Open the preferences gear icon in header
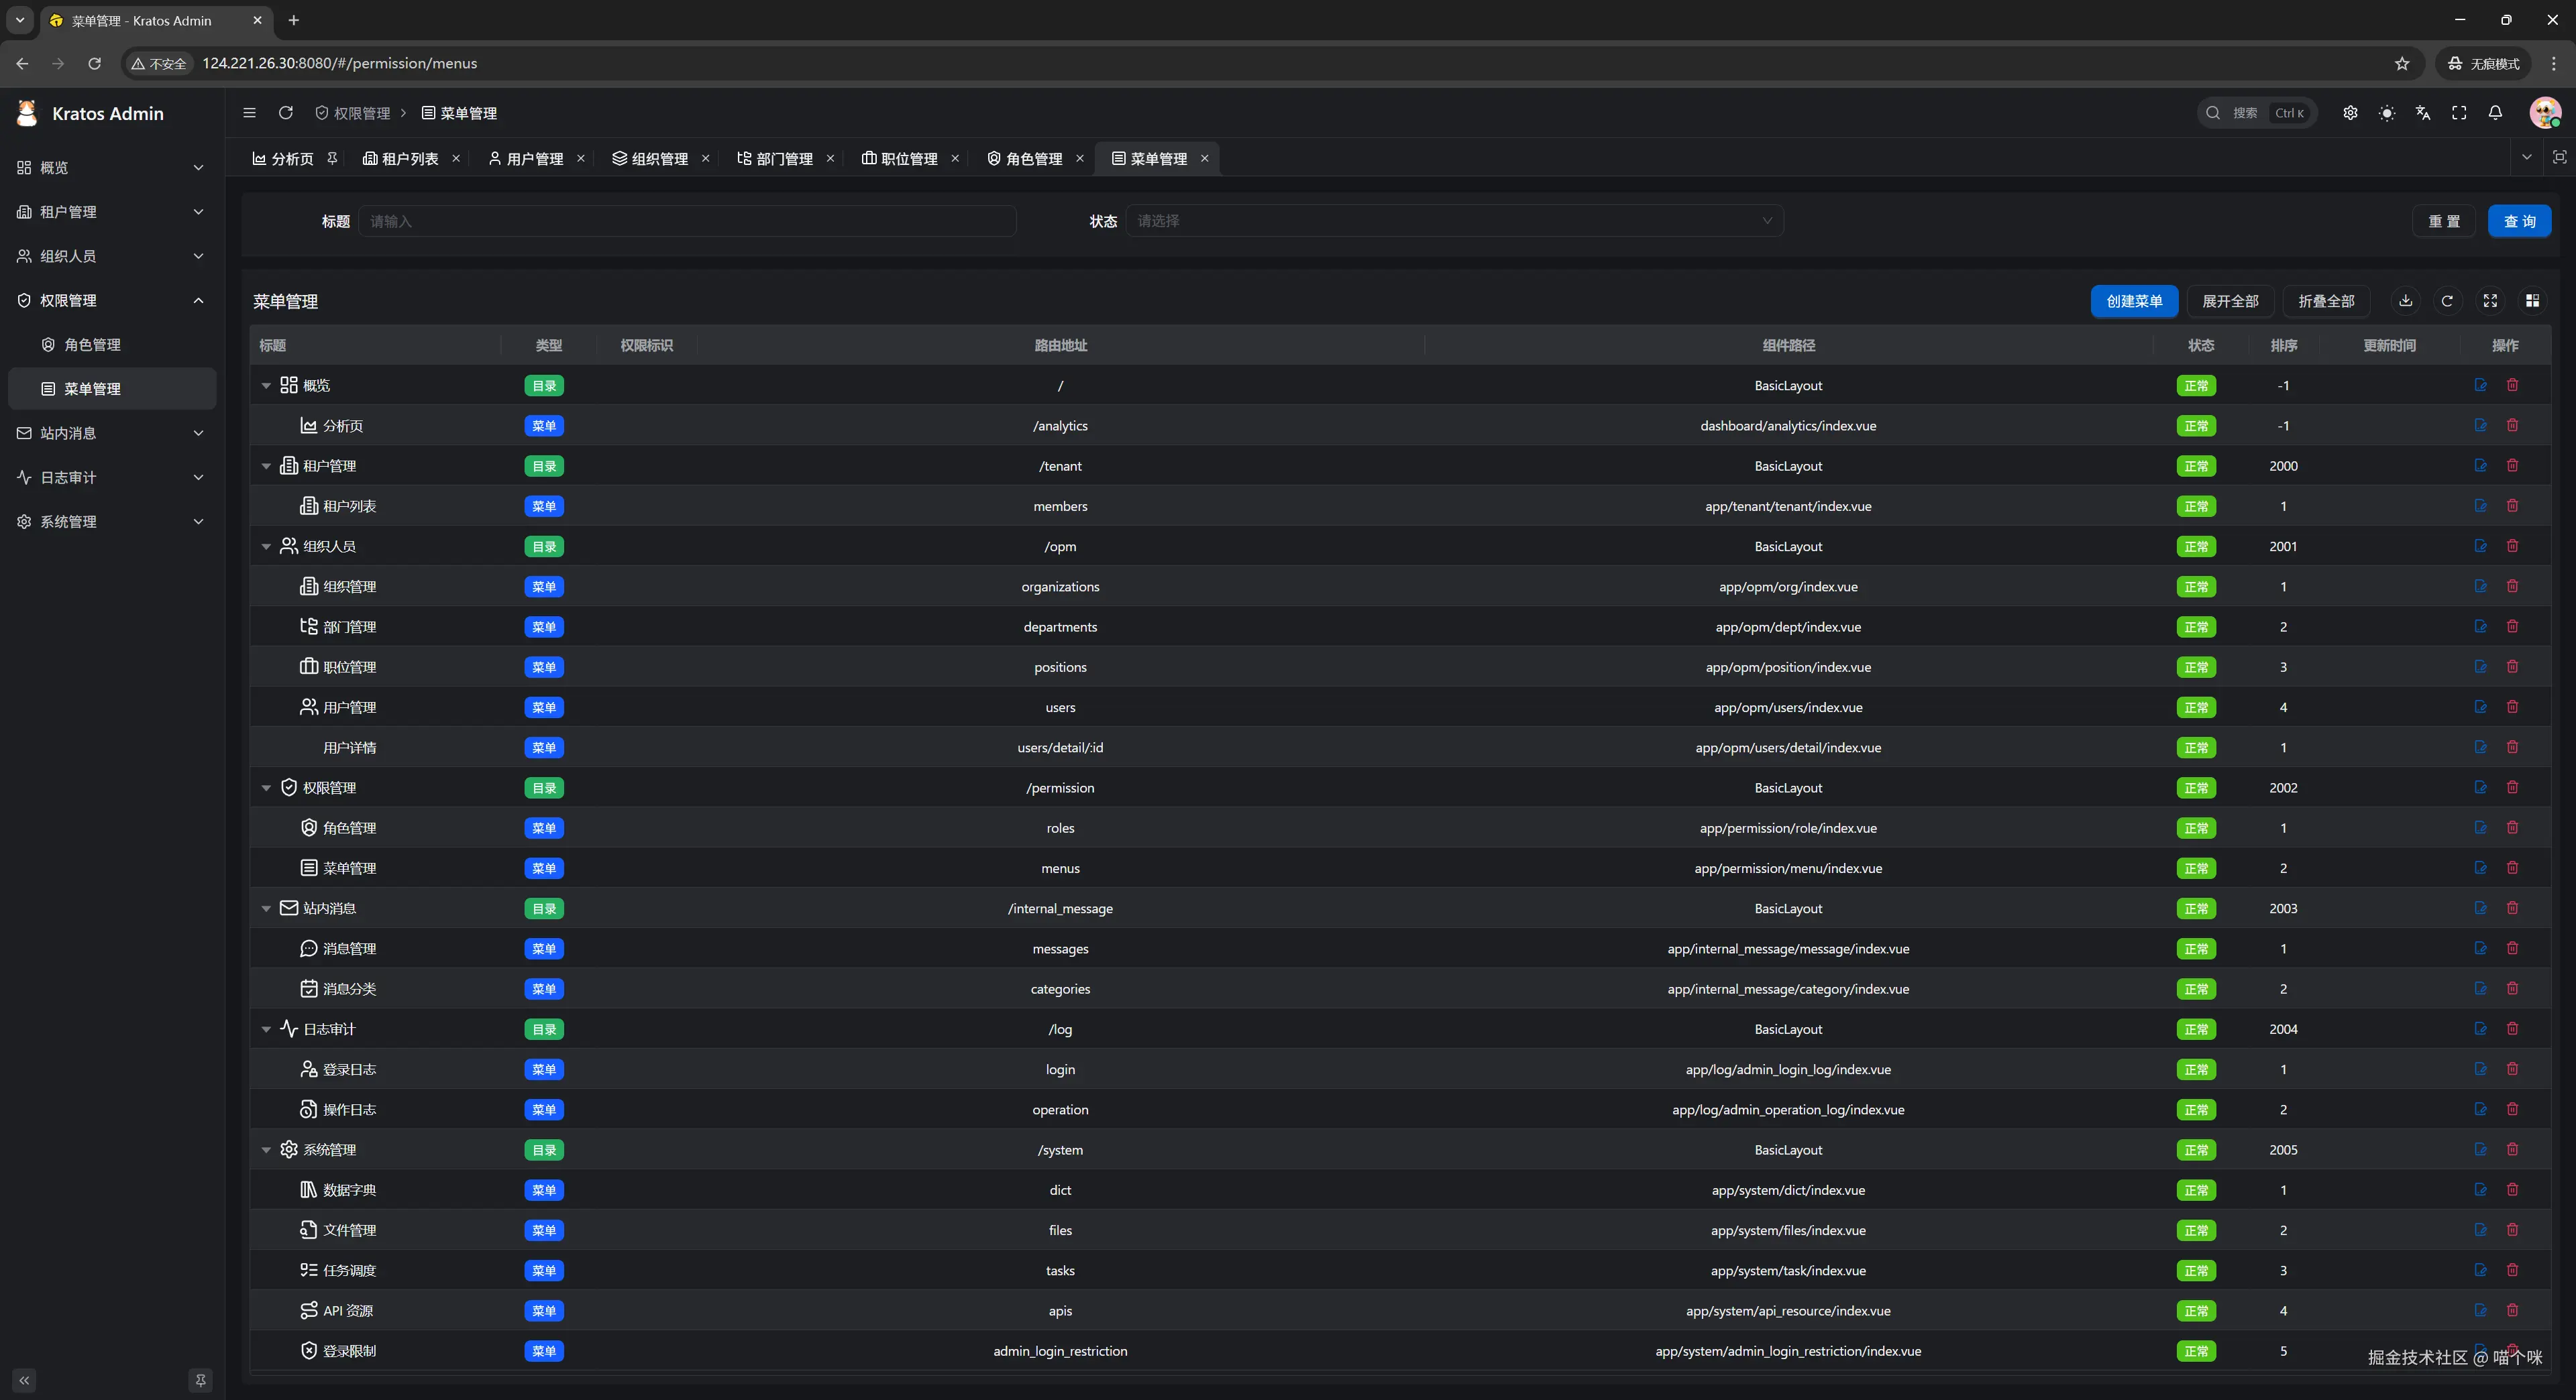The image size is (2576, 1400). (2350, 113)
